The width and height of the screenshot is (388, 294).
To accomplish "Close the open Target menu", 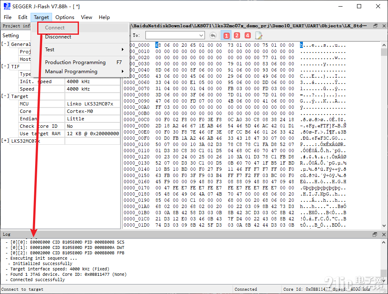I will click(x=41, y=17).
